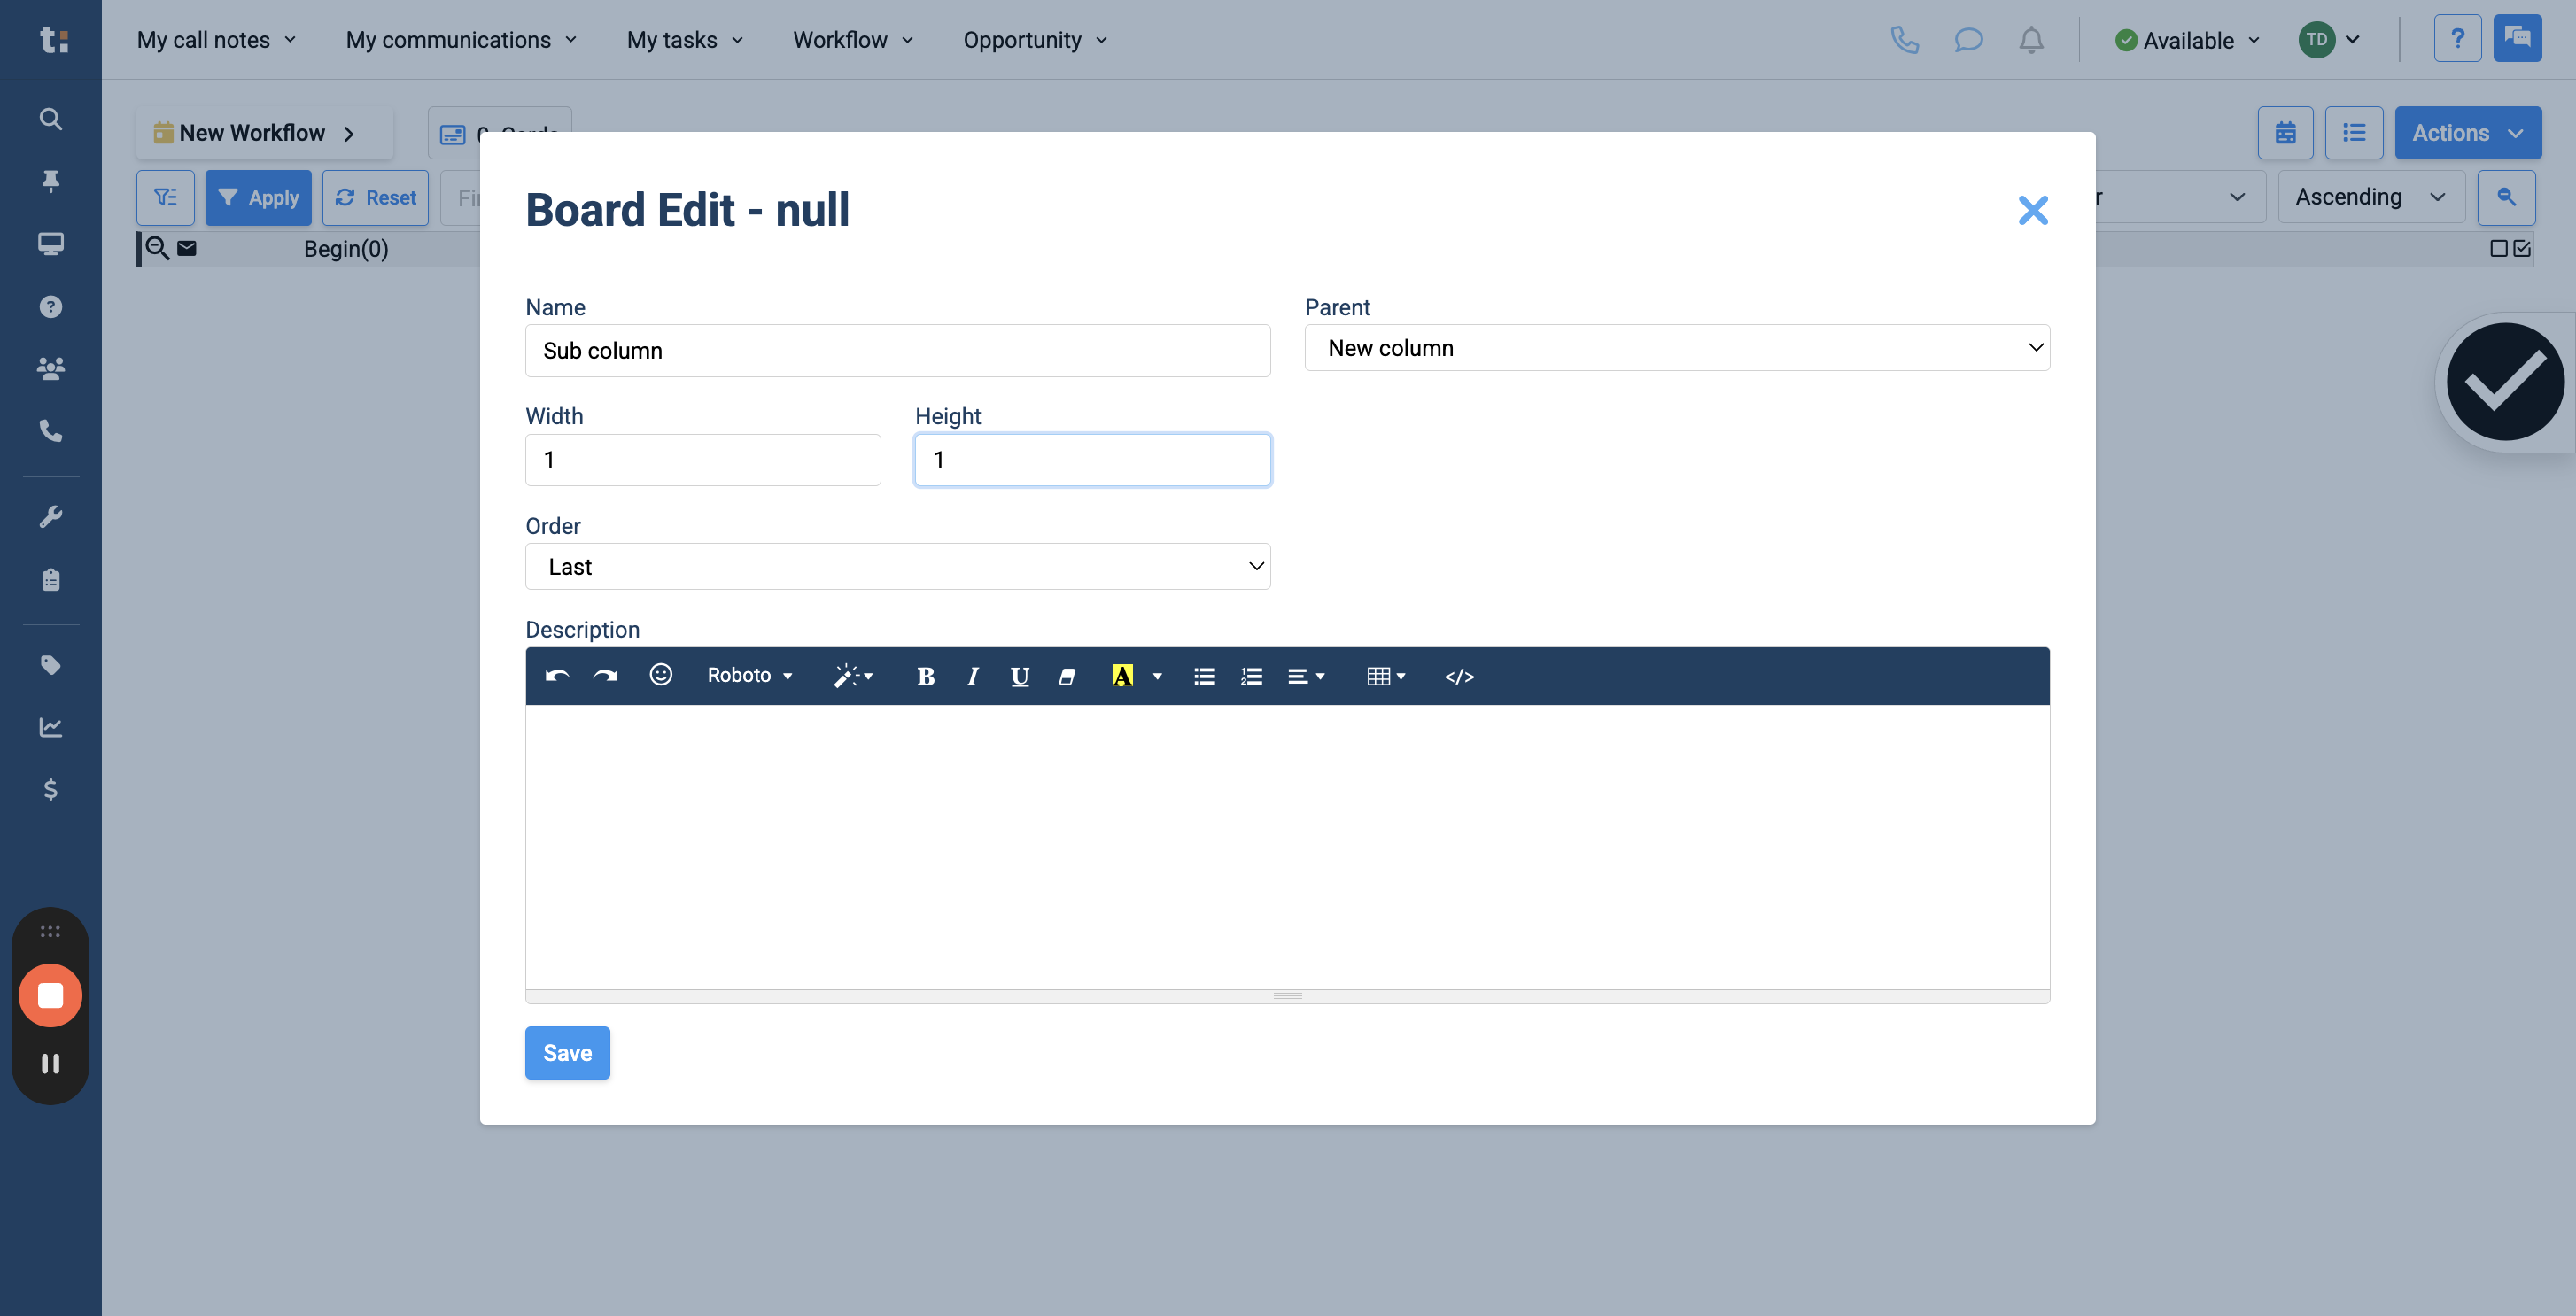Image resolution: width=2576 pixels, height=1316 pixels.
Task: Expand the Order dropdown set to Last
Action: point(897,567)
